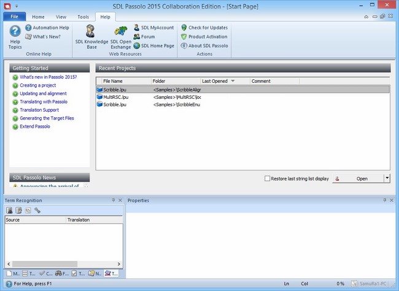Screen dimensions: 399x291
Task: Go to SDL Home Page
Action: (154, 46)
